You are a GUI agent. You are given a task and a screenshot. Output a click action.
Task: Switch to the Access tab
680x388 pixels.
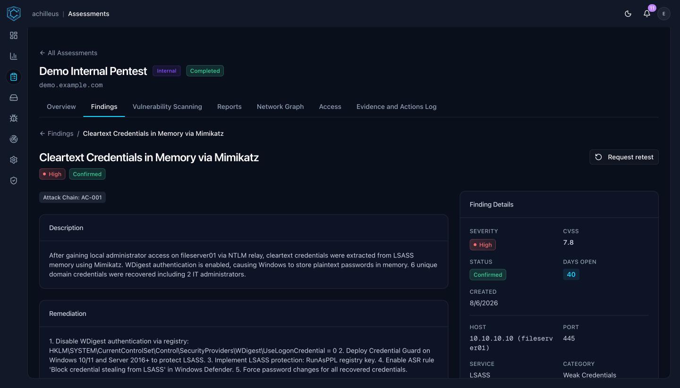pos(330,107)
